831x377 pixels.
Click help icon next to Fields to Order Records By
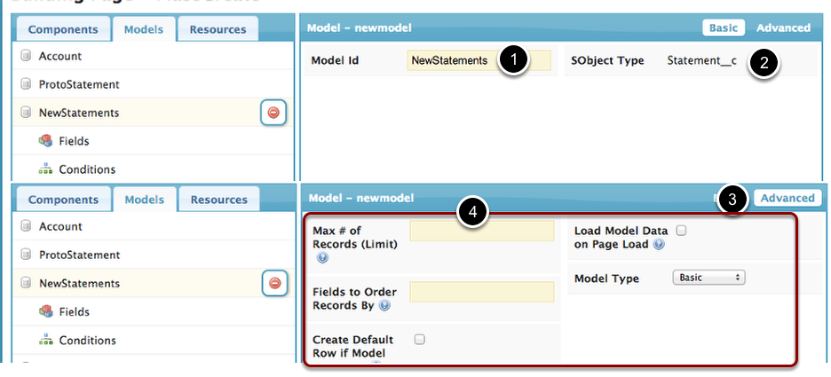(384, 305)
